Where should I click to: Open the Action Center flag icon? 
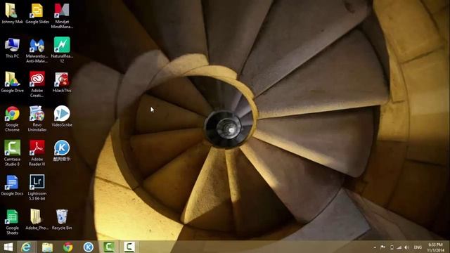382,247
